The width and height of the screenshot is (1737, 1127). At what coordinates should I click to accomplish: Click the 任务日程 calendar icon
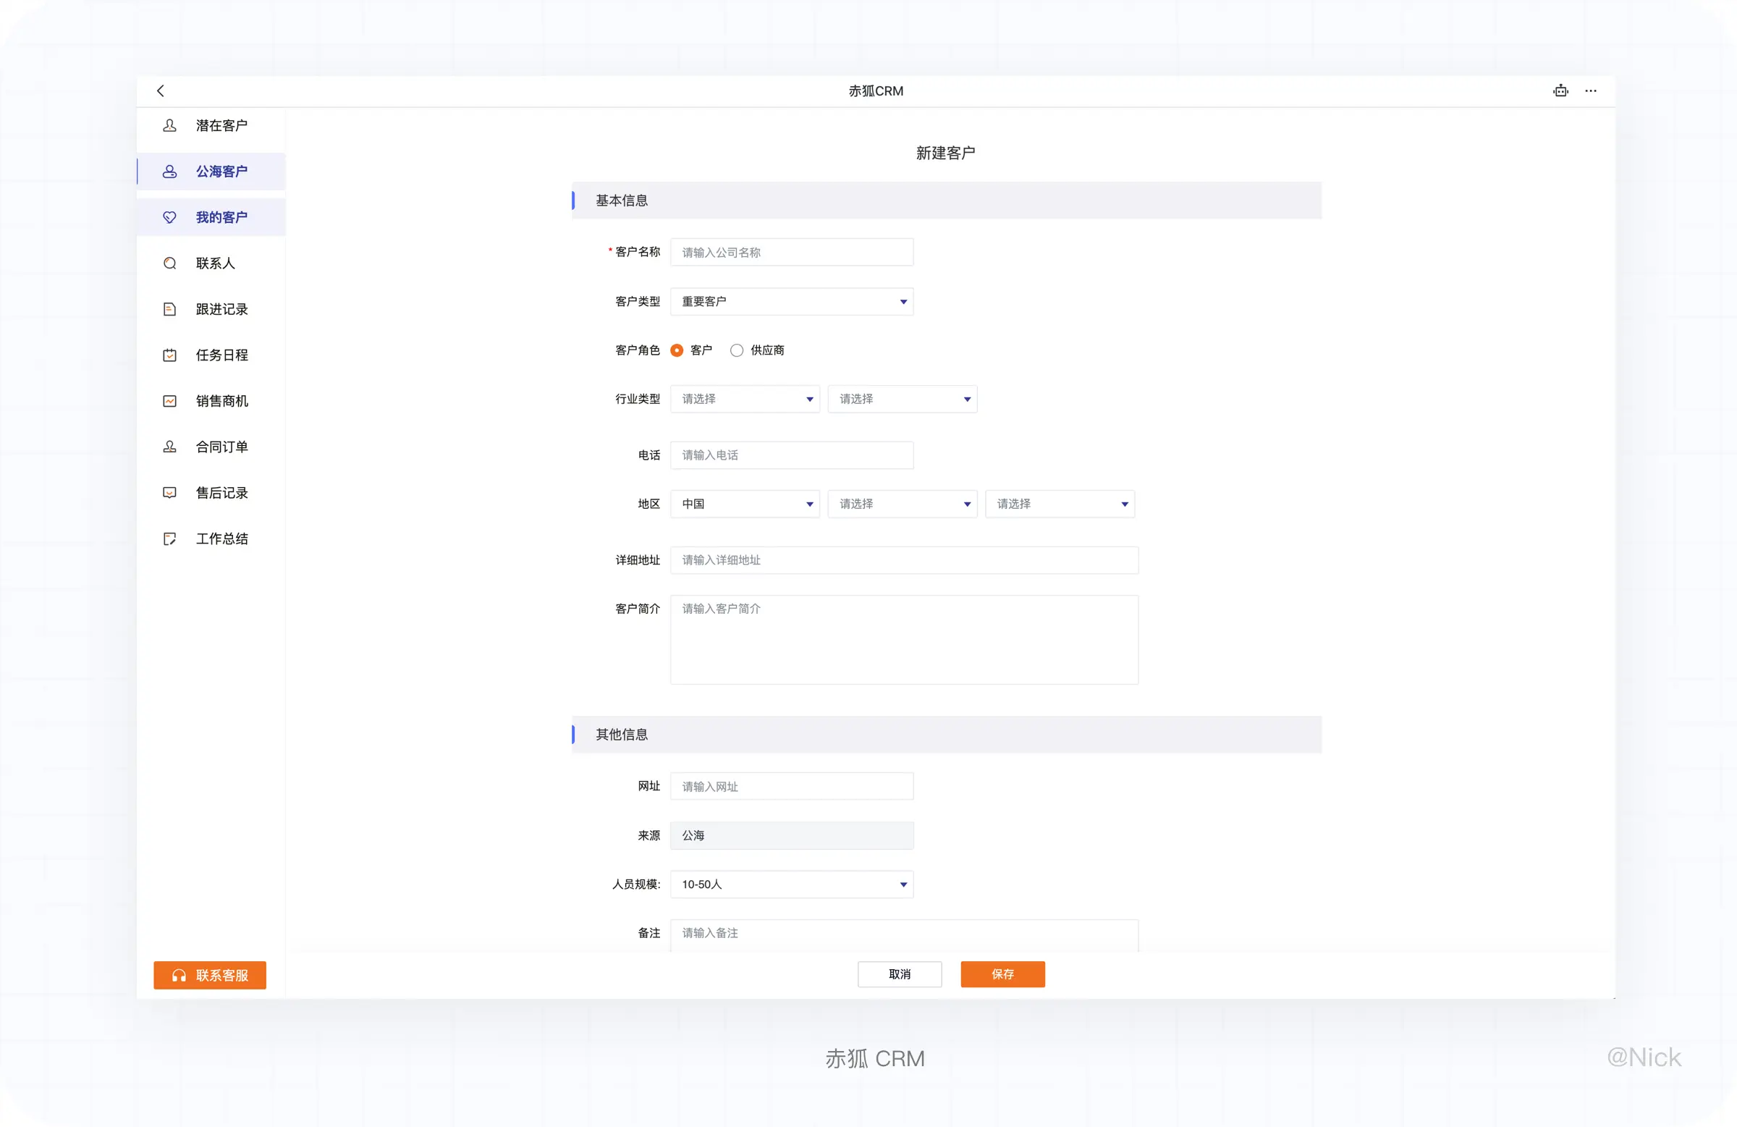(169, 355)
